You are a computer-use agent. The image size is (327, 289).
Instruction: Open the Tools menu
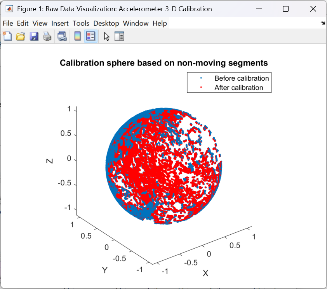(x=81, y=23)
